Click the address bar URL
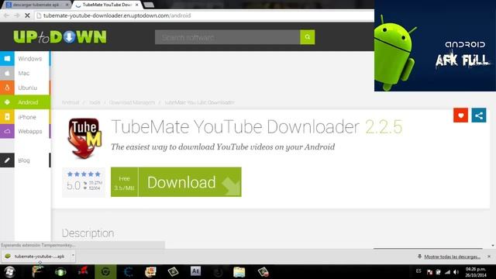496x279 pixels. 117,15
